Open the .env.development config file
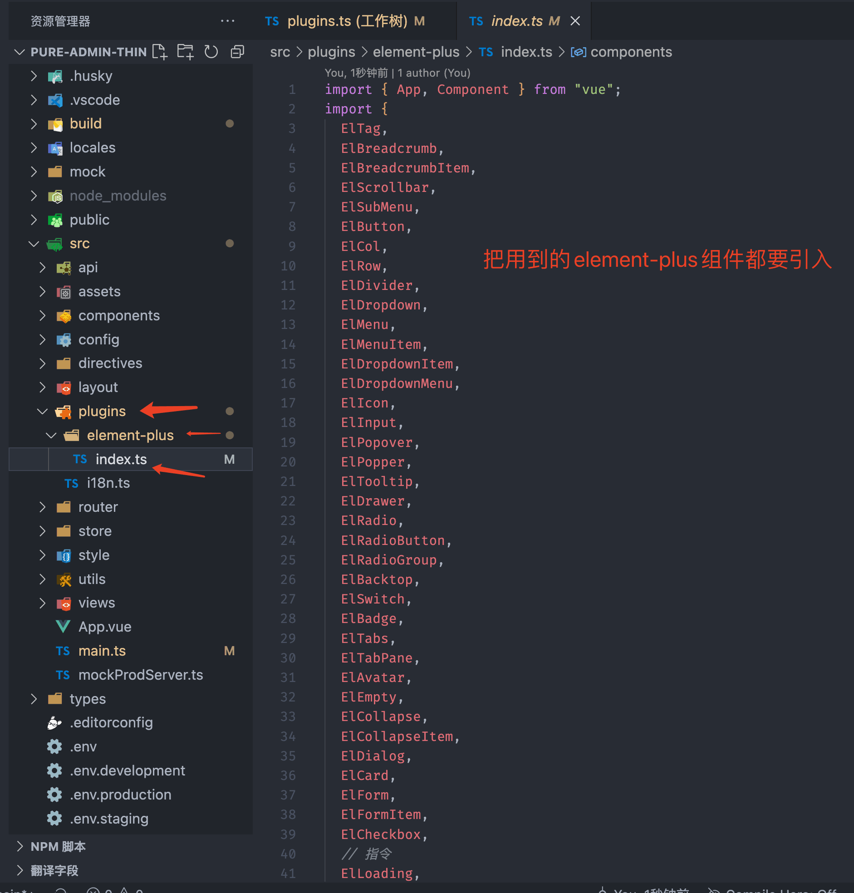The height and width of the screenshot is (893, 854). 127,770
